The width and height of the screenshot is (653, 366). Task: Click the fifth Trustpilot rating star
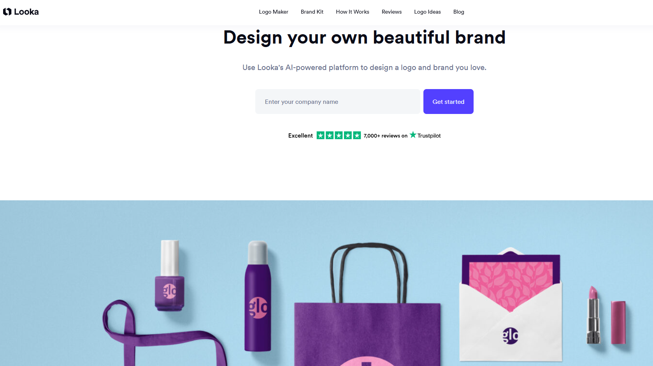pos(357,135)
